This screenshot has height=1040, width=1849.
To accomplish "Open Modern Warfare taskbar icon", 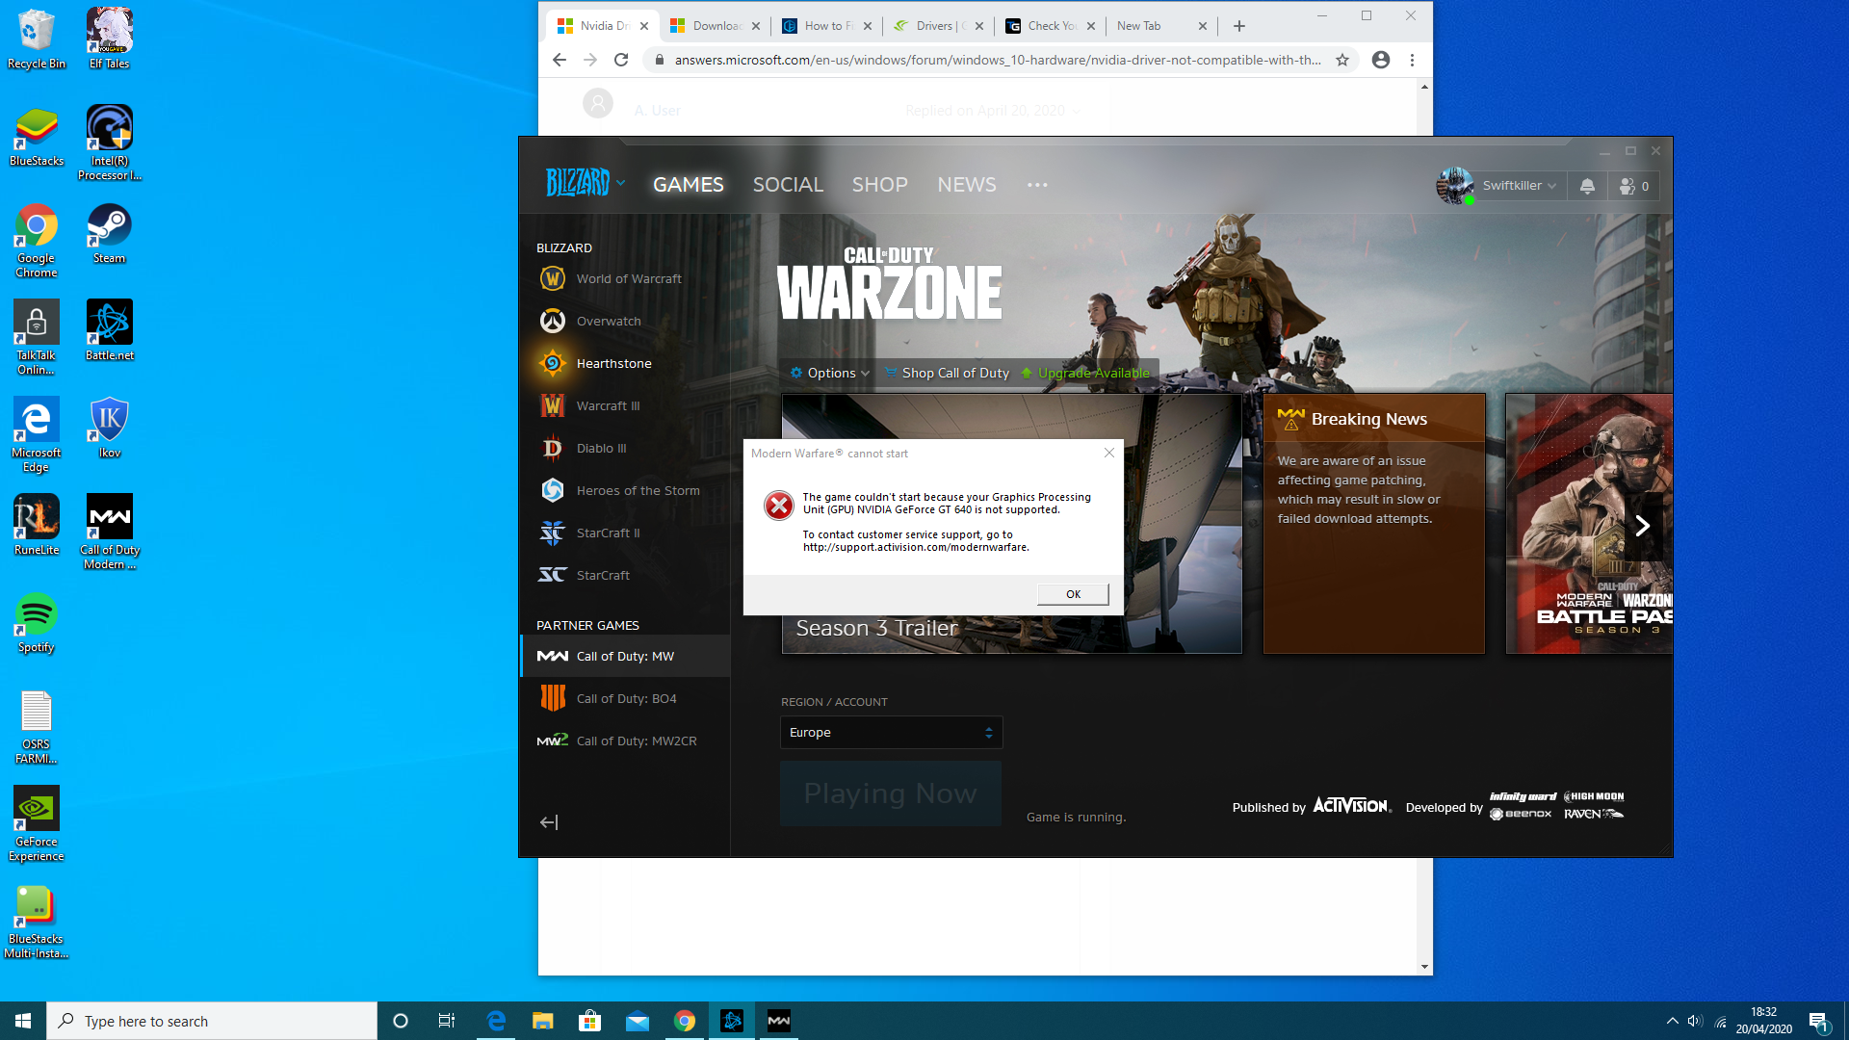I will [x=779, y=1021].
